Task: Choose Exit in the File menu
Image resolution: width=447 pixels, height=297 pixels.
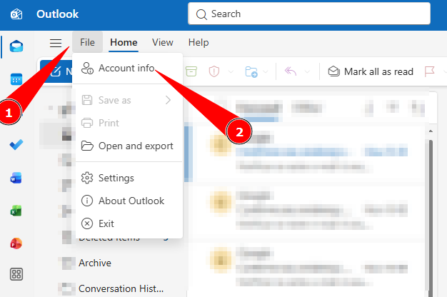Action: [x=129, y=223]
